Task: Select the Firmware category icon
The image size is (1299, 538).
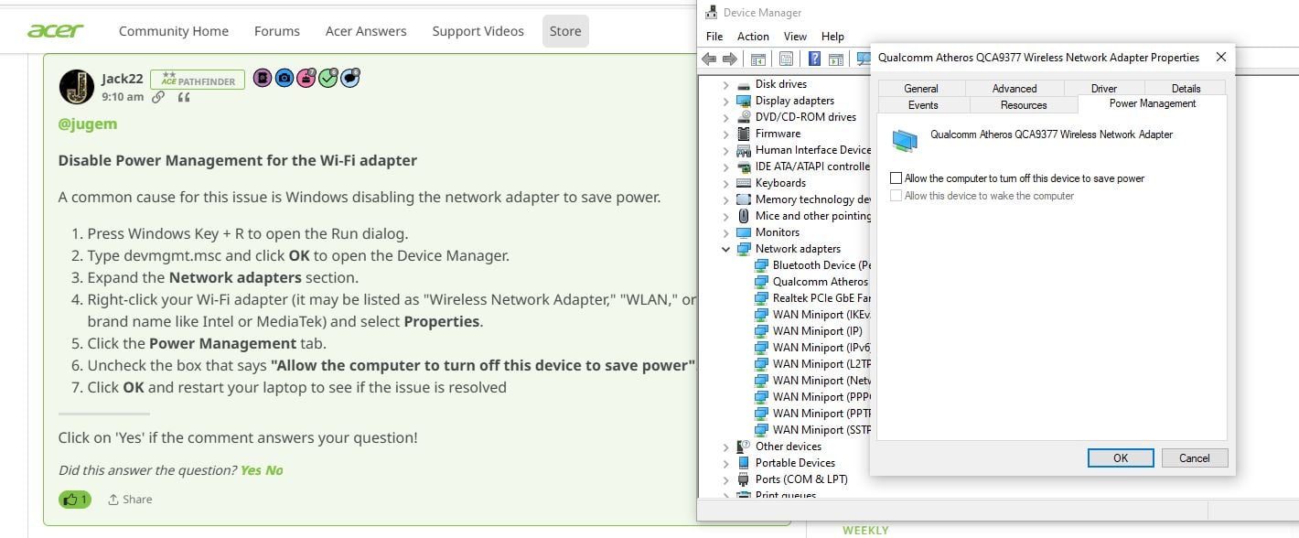Action: (x=744, y=134)
